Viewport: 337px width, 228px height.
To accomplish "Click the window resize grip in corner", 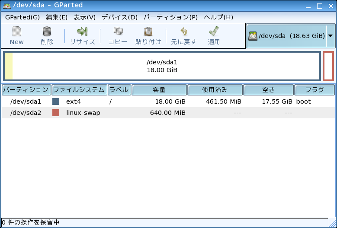I will (332, 223).
